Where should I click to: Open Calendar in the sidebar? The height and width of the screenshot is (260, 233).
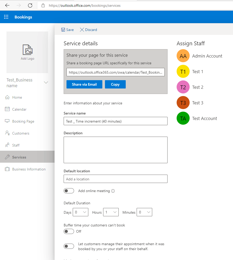[19, 109]
